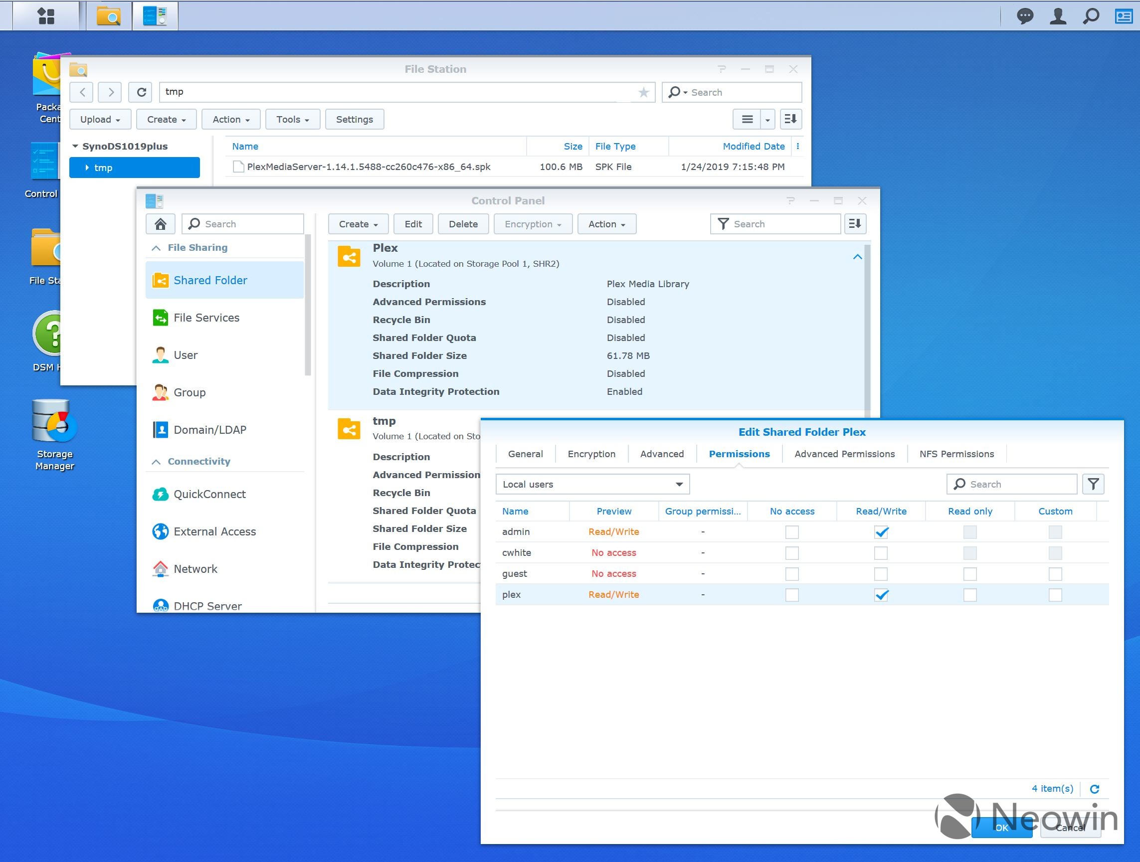Refresh the permissions user list

[x=1095, y=789]
